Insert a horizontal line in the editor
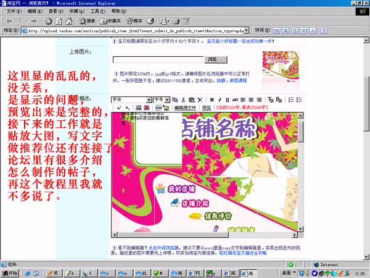This screenshot has height=278, width=370. click(x=158, y=107)
